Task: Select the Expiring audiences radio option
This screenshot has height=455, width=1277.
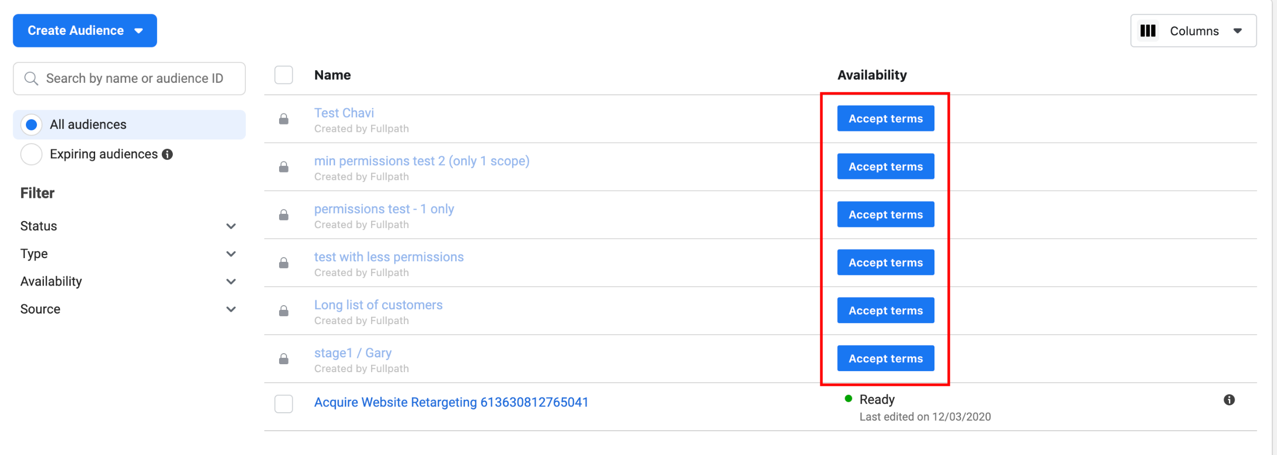Action: 31,154
